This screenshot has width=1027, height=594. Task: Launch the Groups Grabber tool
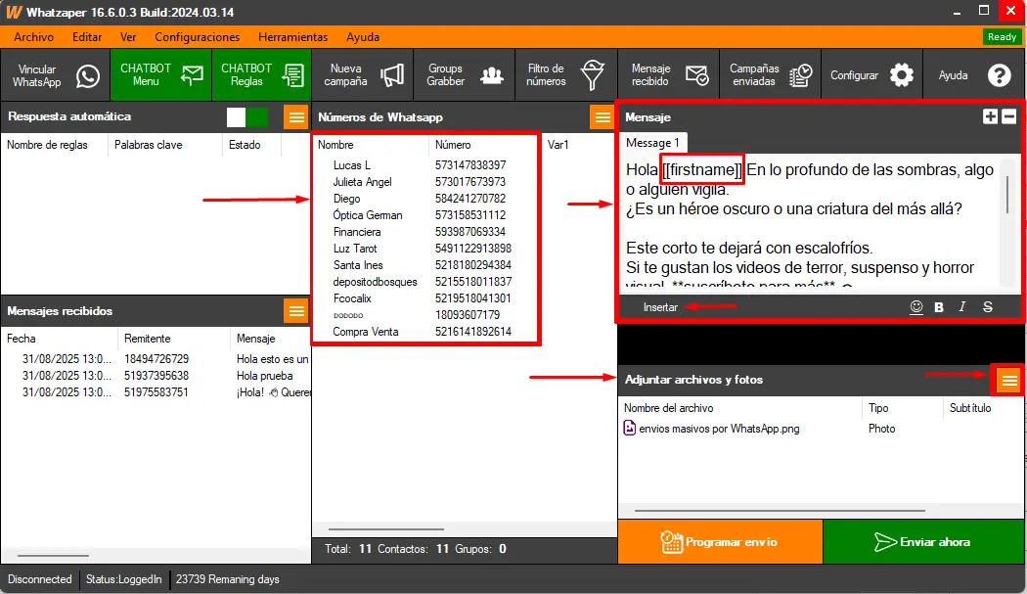point(464,75)
